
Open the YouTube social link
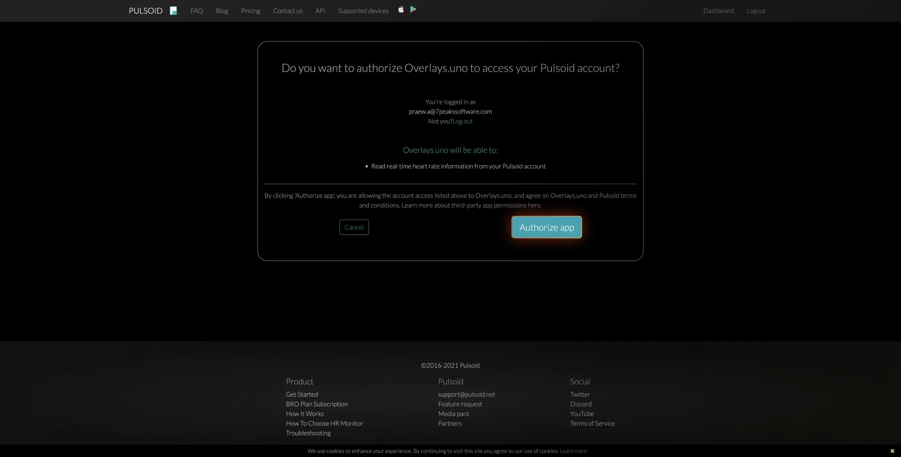coord(582,414)
